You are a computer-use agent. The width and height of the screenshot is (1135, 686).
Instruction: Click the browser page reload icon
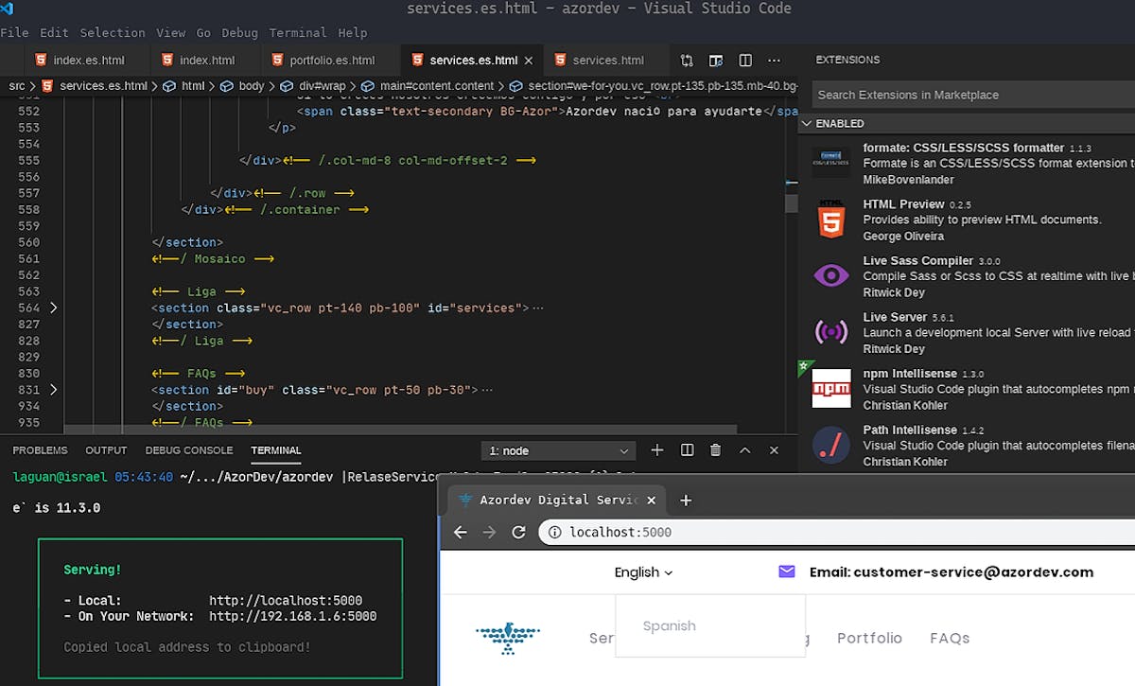[x=518, y=532]
